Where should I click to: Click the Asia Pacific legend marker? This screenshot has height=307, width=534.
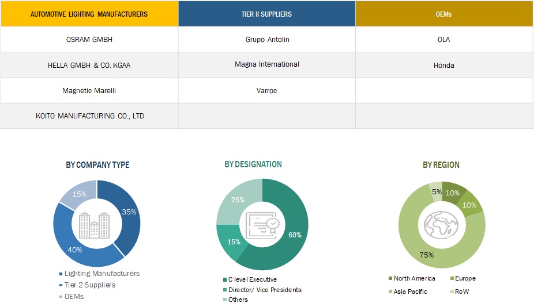(390, 292)
